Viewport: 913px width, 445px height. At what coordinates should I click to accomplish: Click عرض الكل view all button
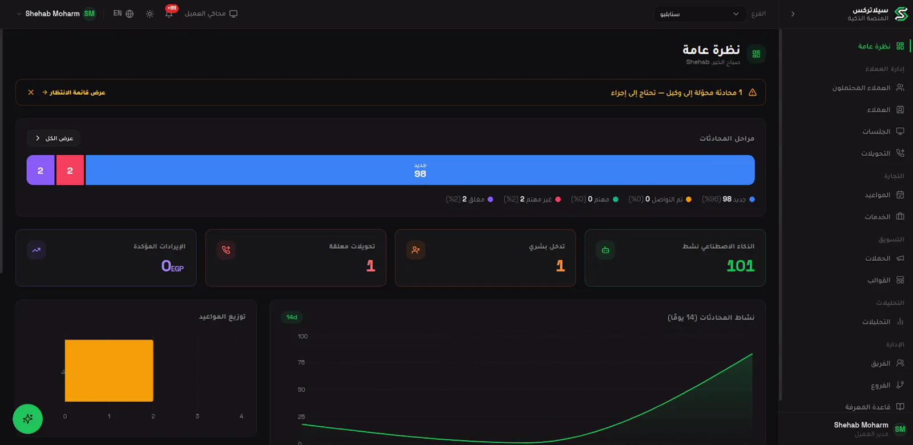54,138
